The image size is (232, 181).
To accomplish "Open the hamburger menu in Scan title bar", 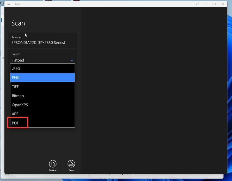I will coord(9,4).
